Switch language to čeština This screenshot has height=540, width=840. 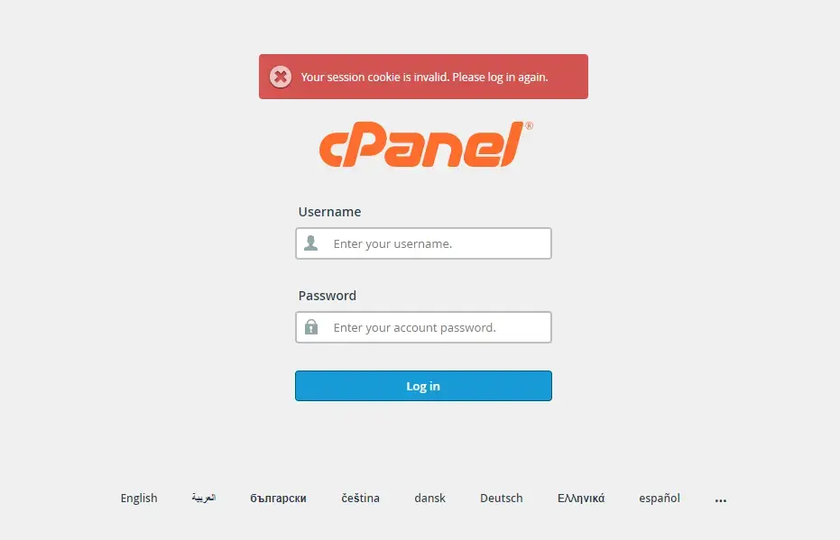pos(361,499)
